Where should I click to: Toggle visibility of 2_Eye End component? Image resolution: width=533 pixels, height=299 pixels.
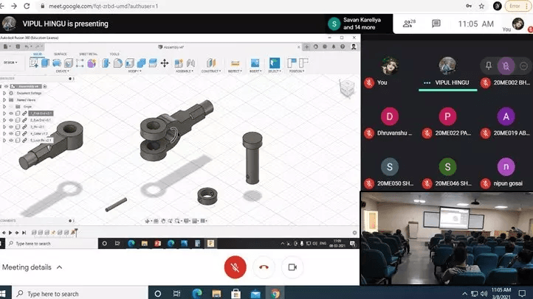(11, 120)
